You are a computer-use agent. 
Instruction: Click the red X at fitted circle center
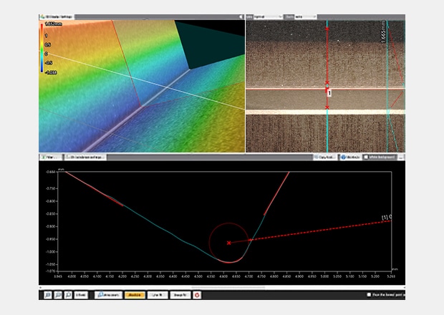pyautogui.click(x=229, y=243)
